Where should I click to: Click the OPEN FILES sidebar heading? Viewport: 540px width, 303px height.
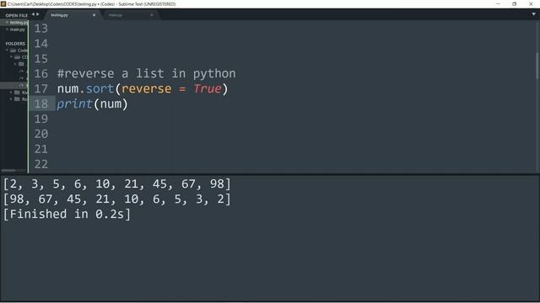tap(17, 15)
